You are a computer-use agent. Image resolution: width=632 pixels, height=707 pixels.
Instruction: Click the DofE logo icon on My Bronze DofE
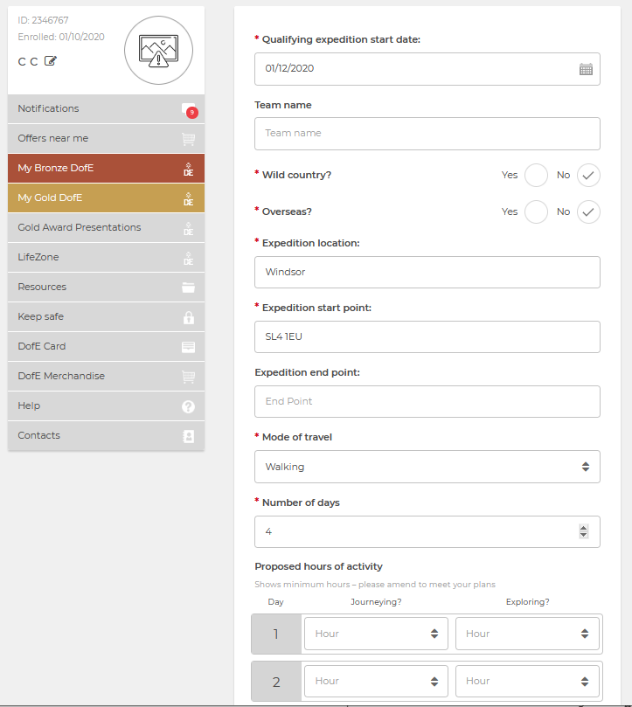tap(188, 169)
